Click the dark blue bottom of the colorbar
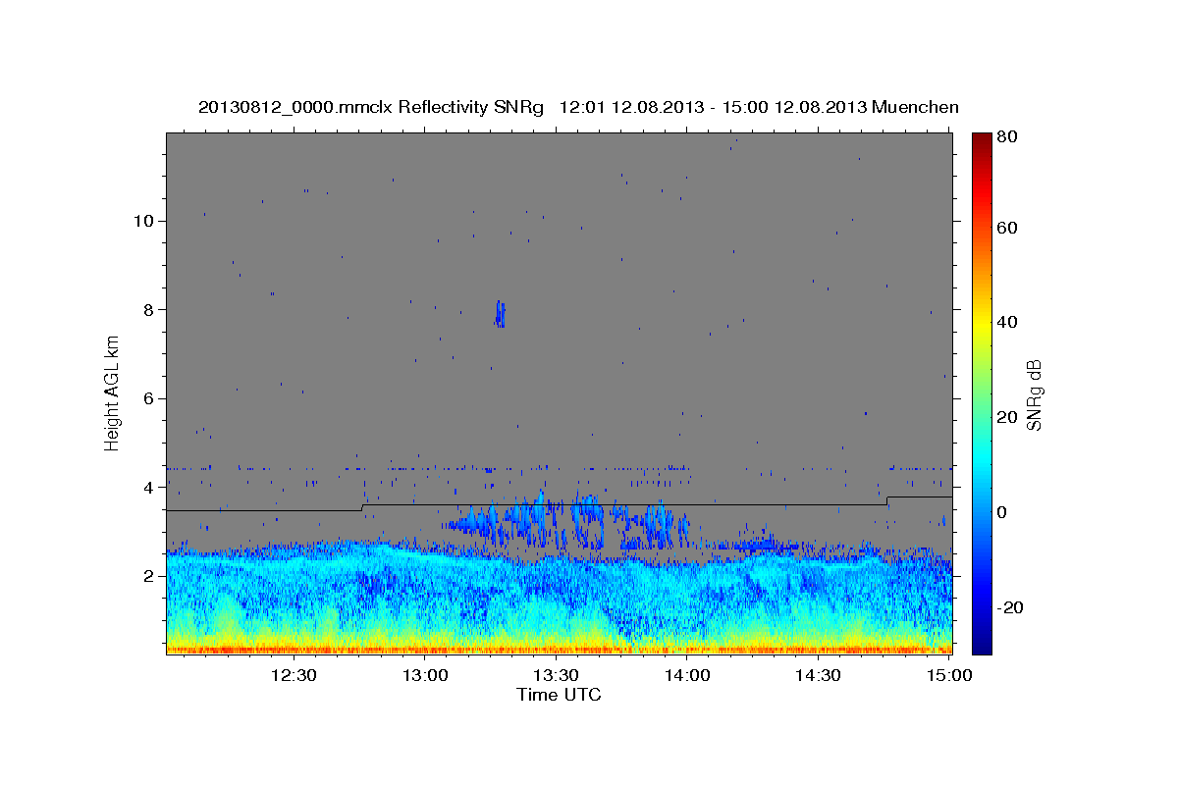Image resolution: width=1178 pixels, height=785 pixels. (x=981, y=643)
